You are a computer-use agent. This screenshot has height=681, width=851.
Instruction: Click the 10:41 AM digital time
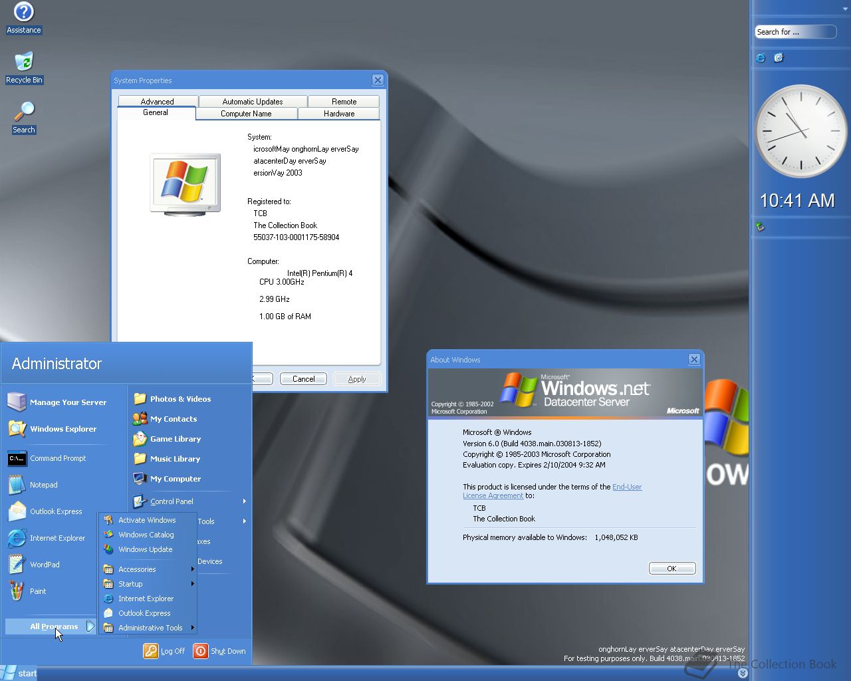click(796, 201)
